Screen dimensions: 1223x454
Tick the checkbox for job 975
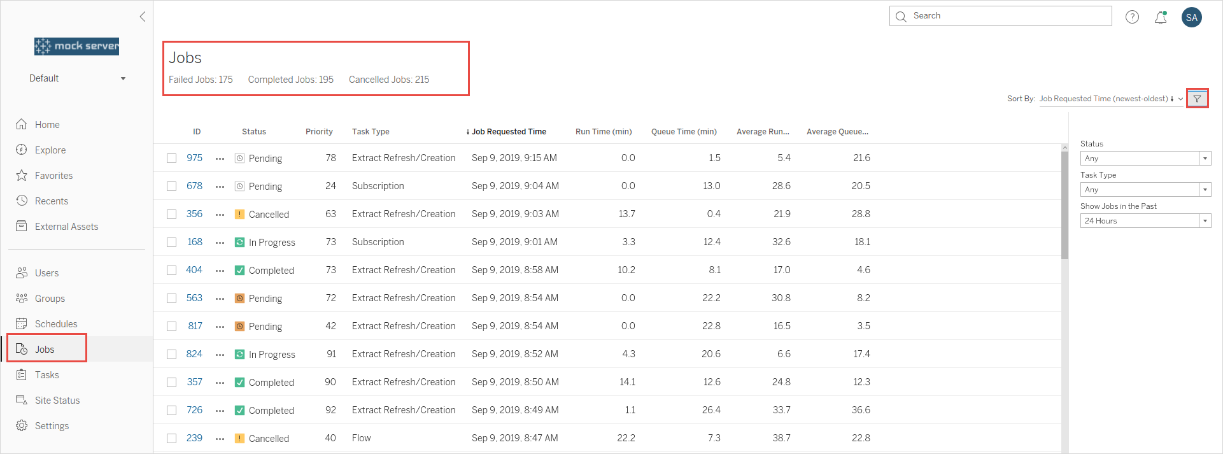click(171, 158)
